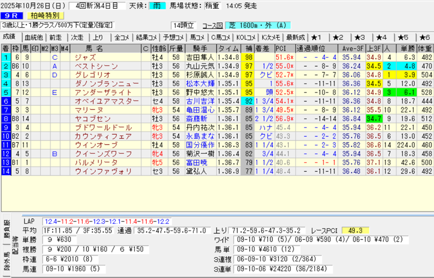434x278 pixels.
Task: Click the blue 9R race number badge
Action: click(x=11, y=16)
